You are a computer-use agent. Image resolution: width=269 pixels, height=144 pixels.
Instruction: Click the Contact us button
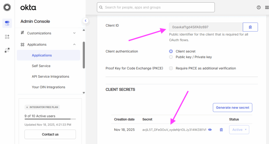[x=50, y=134]
